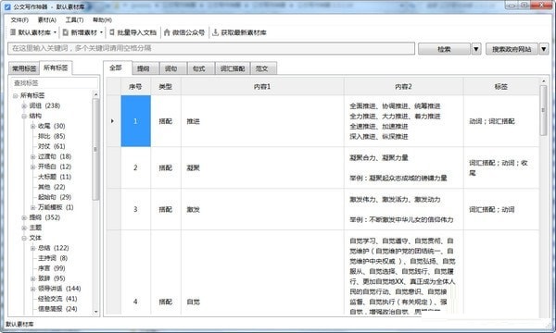
Task: Expand the 主题 tree node
Action: [24, 228]
